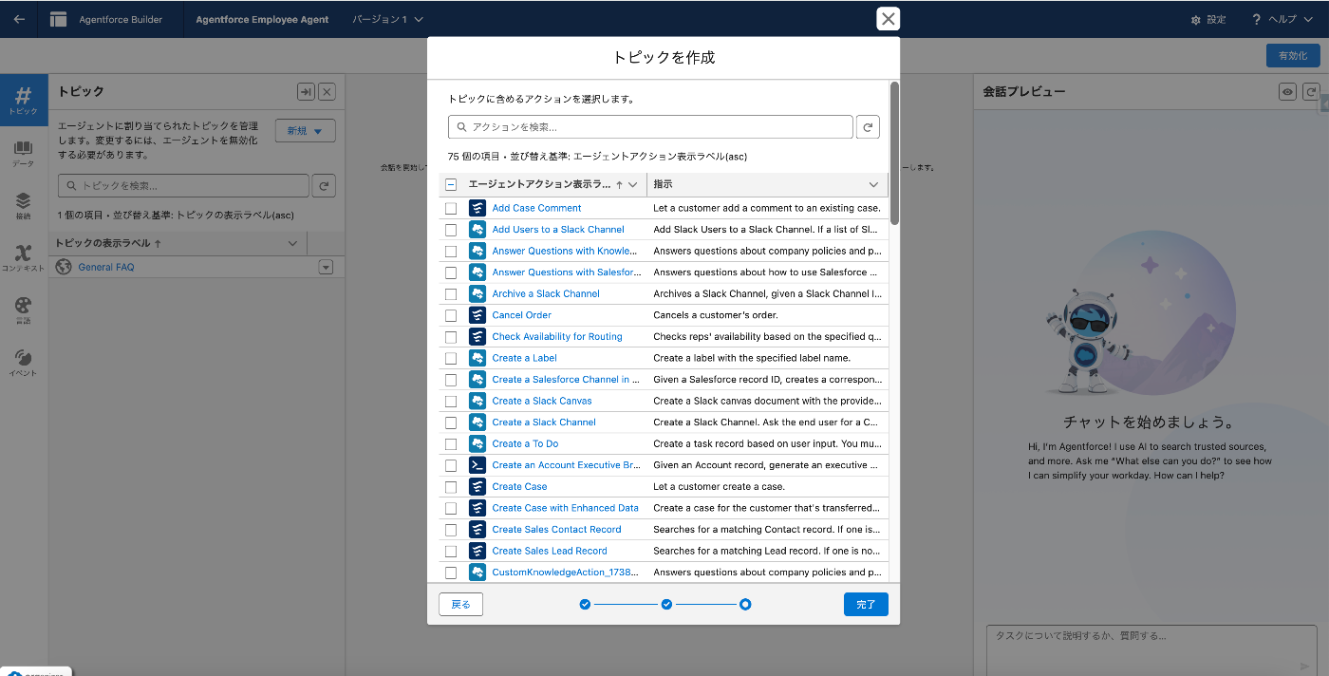The height and width of the screenshot is (676, 1329).
Task: Open the Create Case with Enhanced Data link
Action: tap(565, 508)
